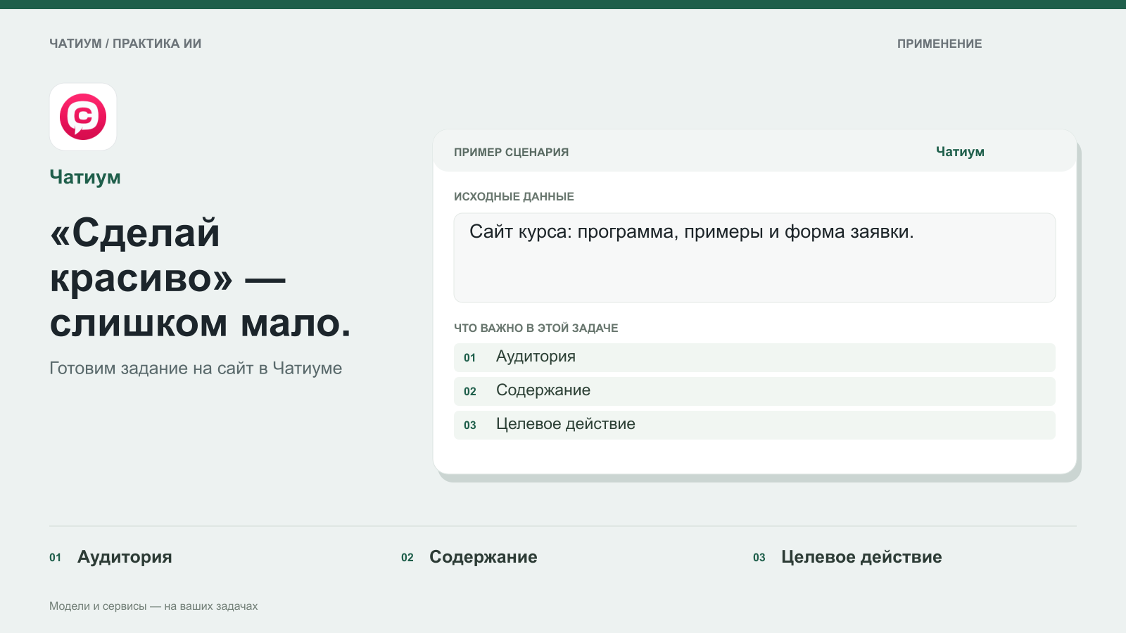
Task: Click the bottom '01 Аудитория' item
Action: [x=110, y=557]
